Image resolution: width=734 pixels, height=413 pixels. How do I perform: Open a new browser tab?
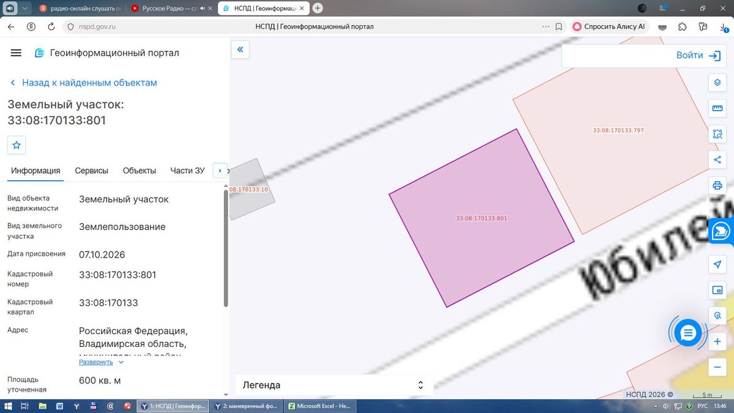(317, 9)
